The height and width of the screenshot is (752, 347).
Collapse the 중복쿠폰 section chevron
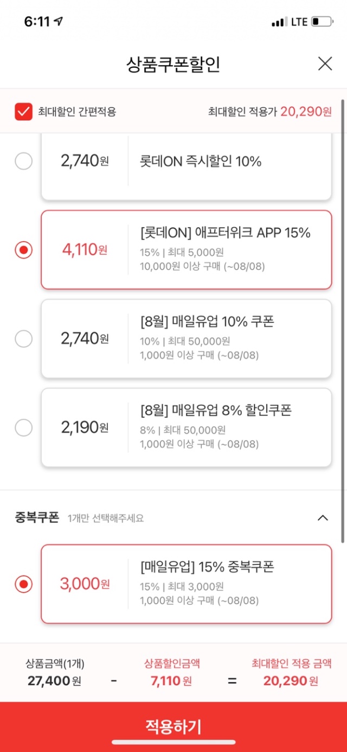tap(323, 518)
